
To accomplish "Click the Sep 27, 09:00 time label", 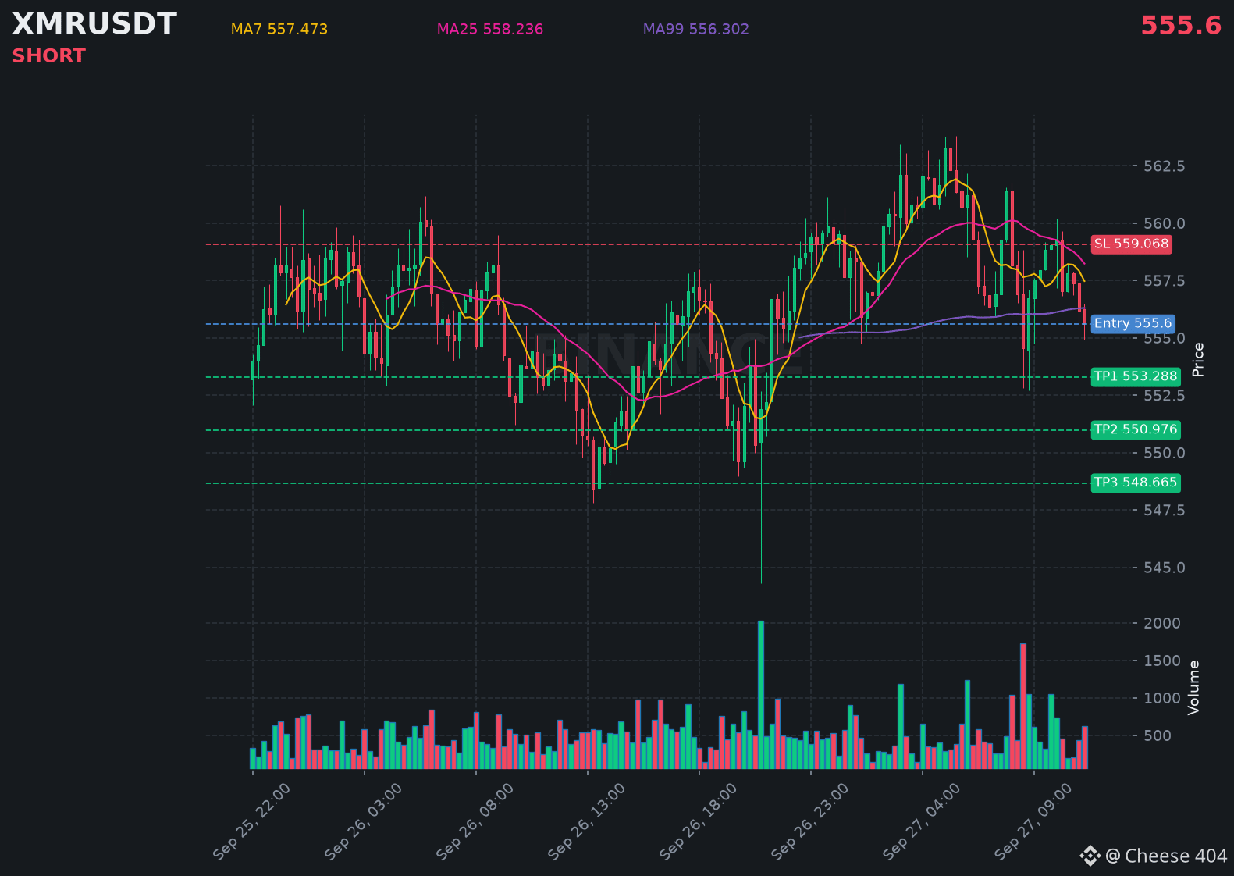I will pos(1033,822).
